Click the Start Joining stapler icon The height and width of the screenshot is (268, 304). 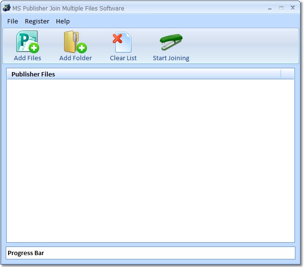[171, 42]
